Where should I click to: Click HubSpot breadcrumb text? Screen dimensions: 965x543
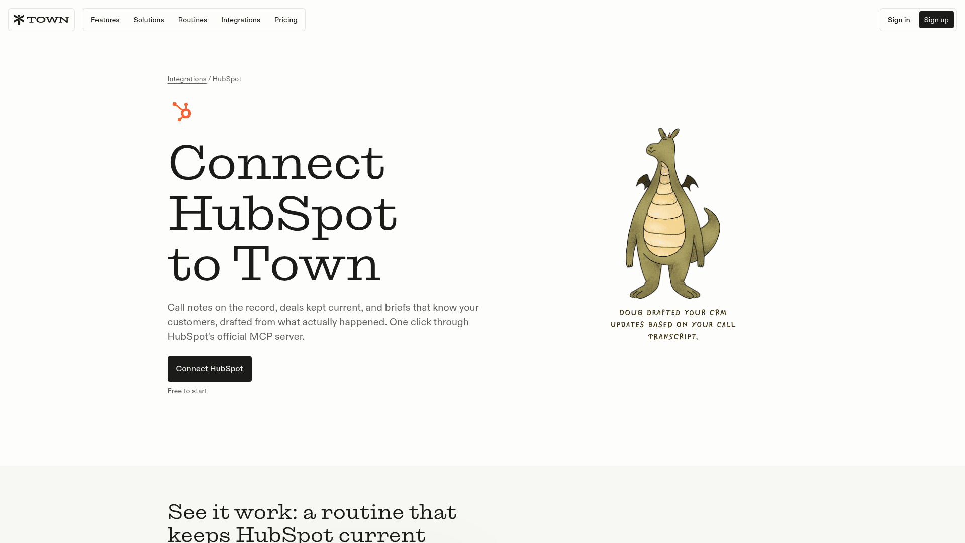(227, 79)
